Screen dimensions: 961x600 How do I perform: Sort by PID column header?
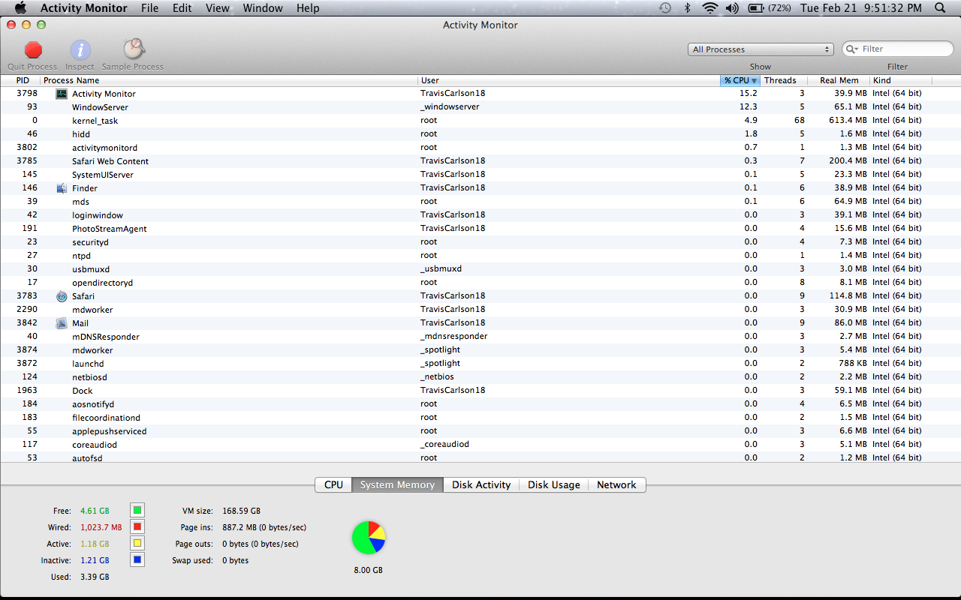pos(20,80)
